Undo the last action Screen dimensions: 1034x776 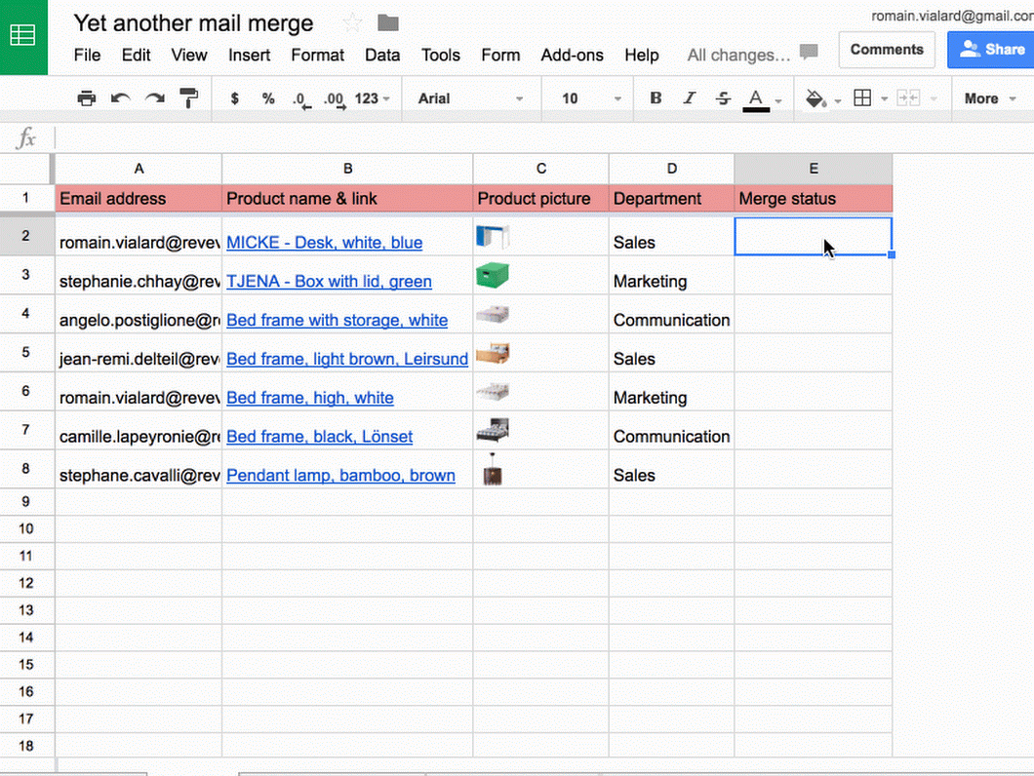118,97
